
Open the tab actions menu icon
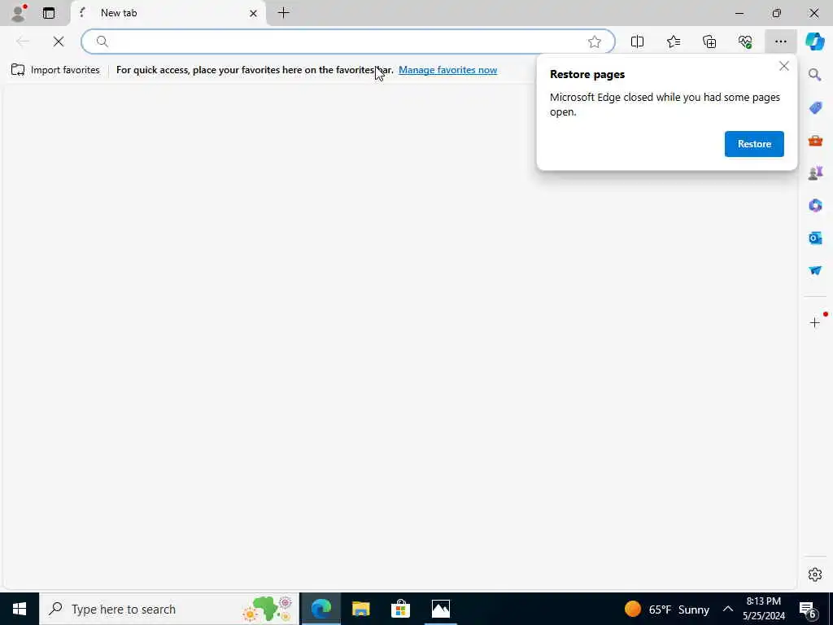click(x=49, y=13)
